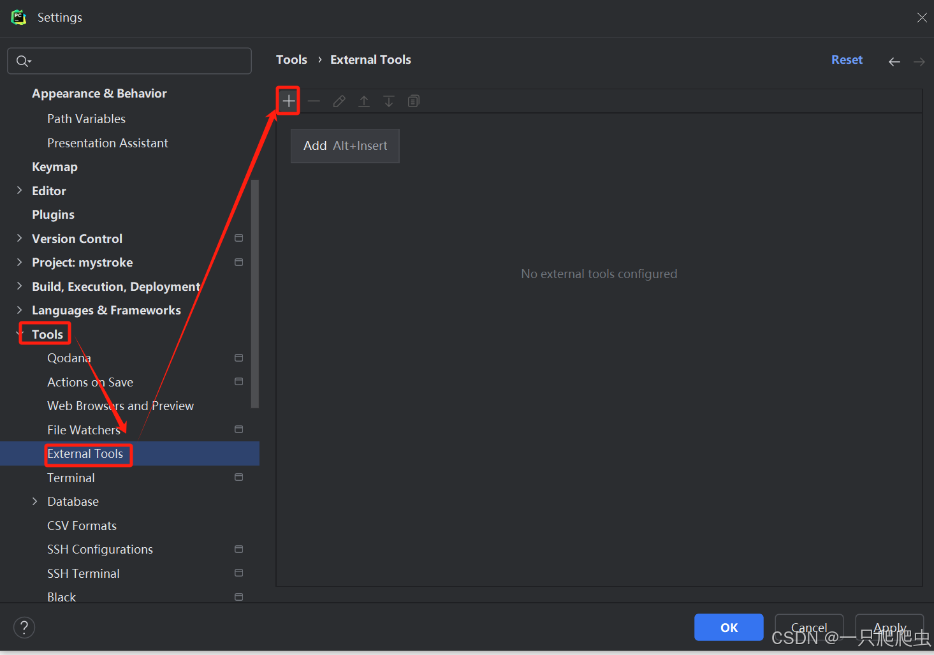This screenshot has height=655, width=934.
Task: Click project-level icon beside Project: mystroke
Action: [239, 262]
